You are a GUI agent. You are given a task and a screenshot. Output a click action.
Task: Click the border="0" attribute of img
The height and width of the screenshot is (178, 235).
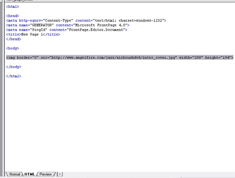(x=28, y=58)
